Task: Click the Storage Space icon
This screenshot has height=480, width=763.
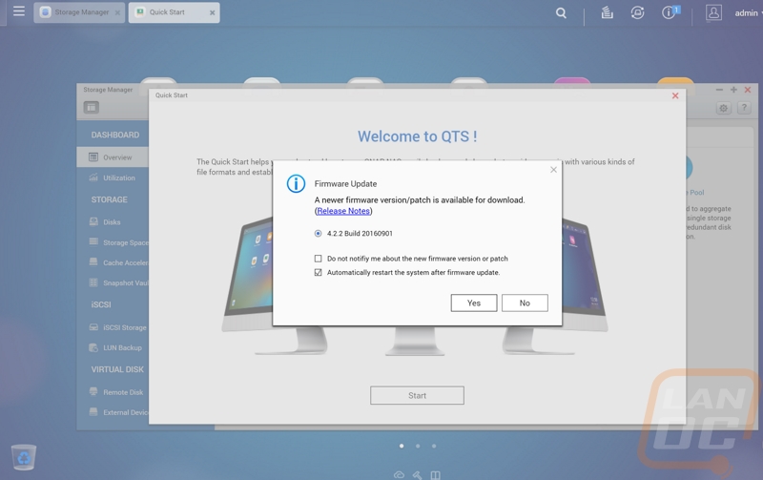Action: 93,241
